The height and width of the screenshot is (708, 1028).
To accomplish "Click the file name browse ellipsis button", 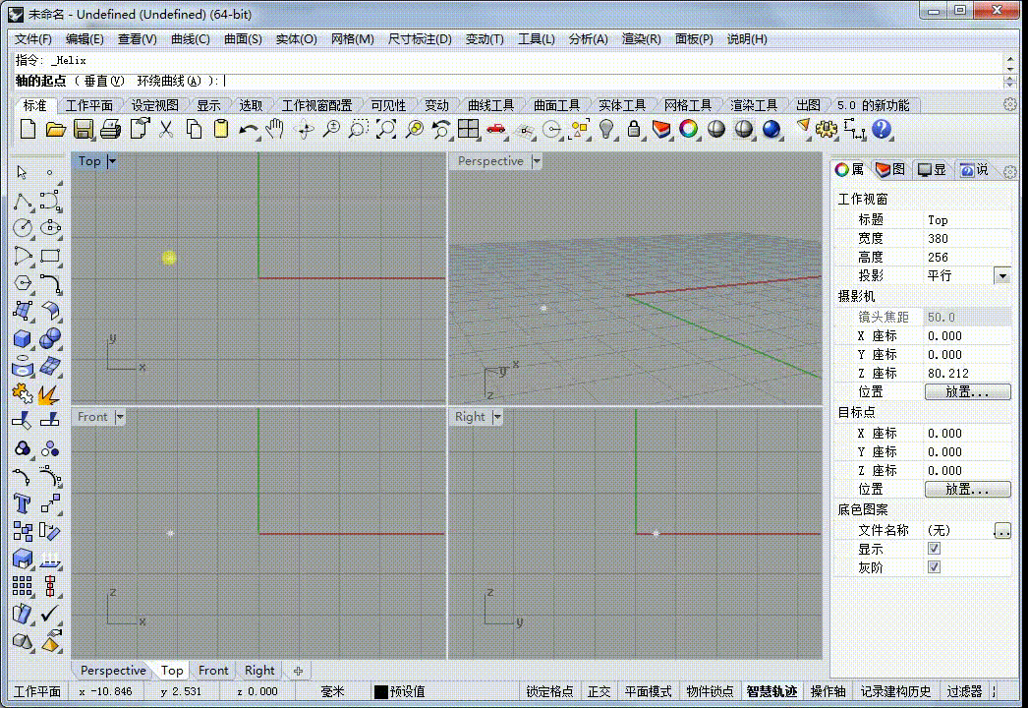I will [1002, 530].
